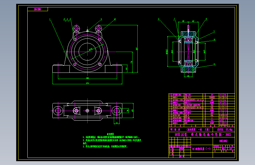Click the central grease fitting in top view
The image size is (255, 165).
[87, 111]
